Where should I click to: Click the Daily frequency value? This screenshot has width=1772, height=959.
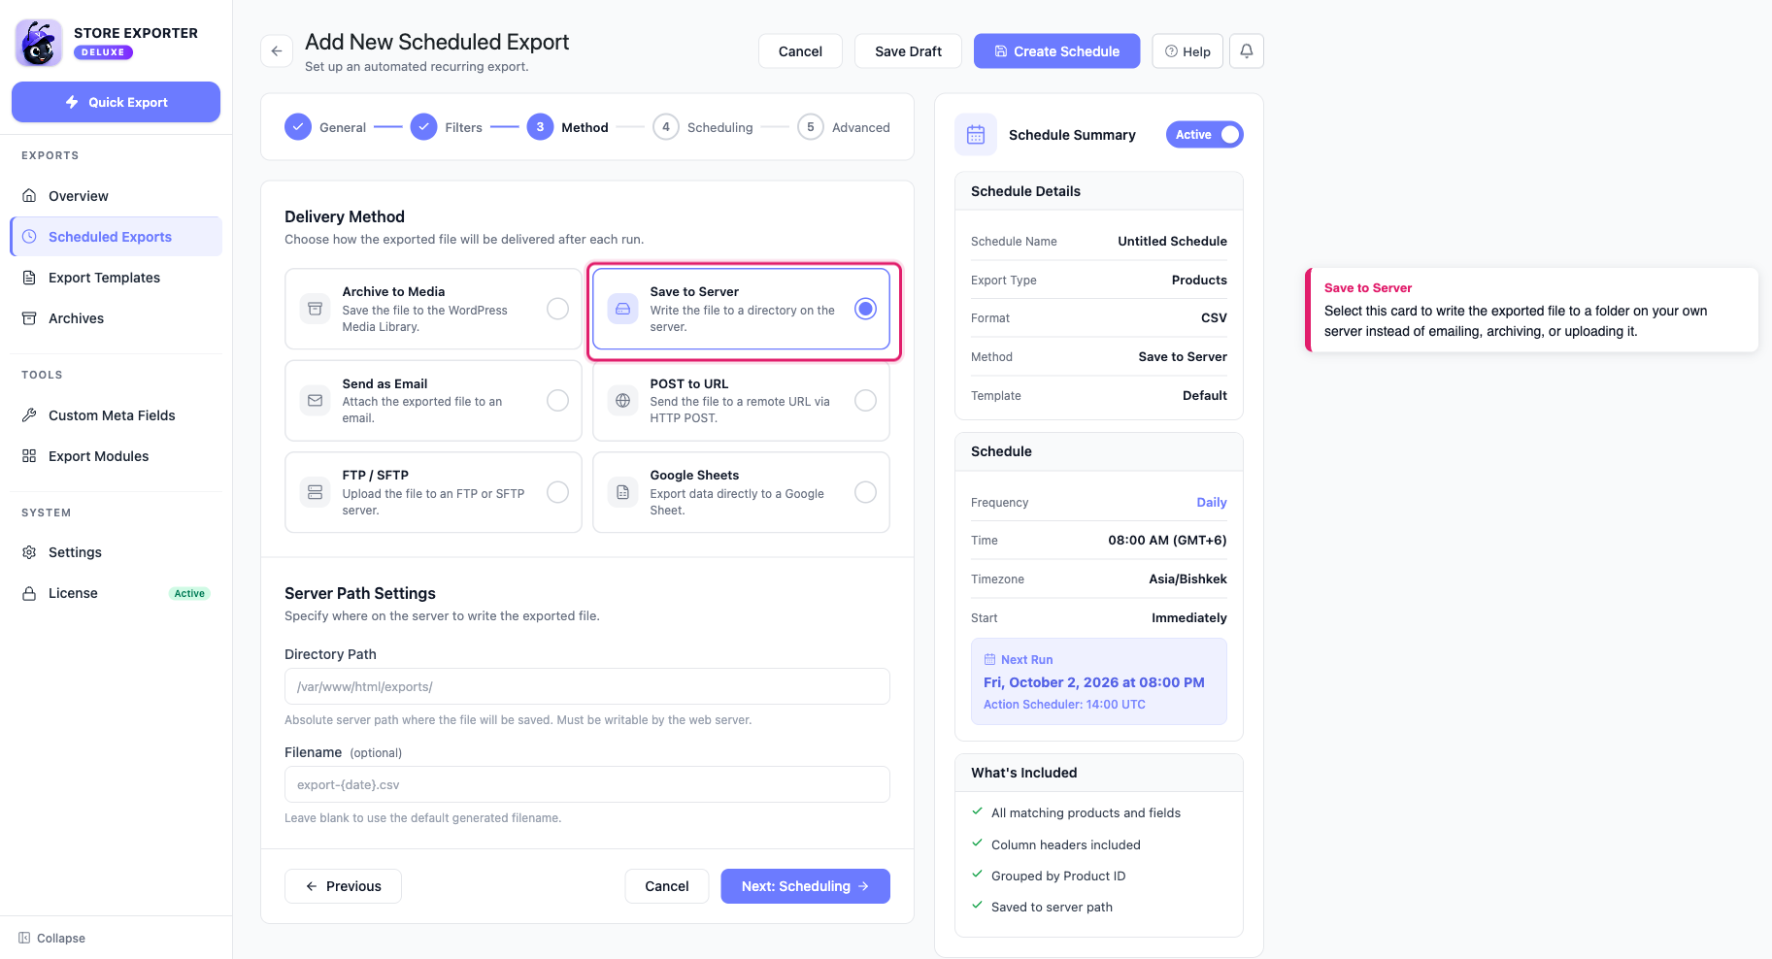pyautogui.click(x=1211, y=502)
